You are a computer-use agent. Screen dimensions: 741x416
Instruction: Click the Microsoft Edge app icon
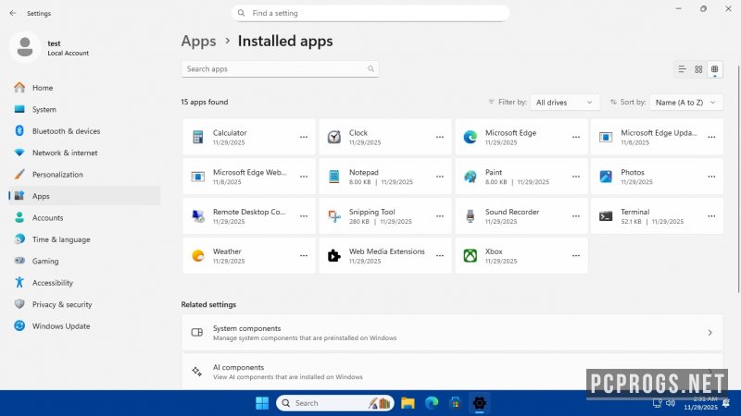click(x=471, y=137)
